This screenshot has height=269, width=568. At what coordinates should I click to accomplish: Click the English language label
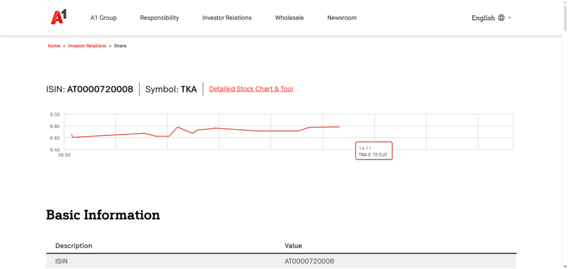(x=483, y=18)
